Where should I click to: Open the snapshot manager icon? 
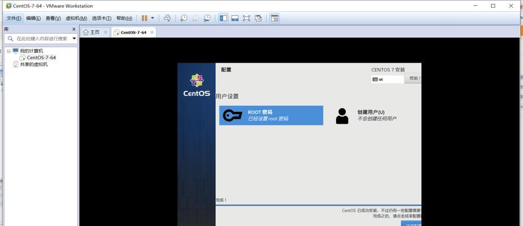[x=207, y=18]
